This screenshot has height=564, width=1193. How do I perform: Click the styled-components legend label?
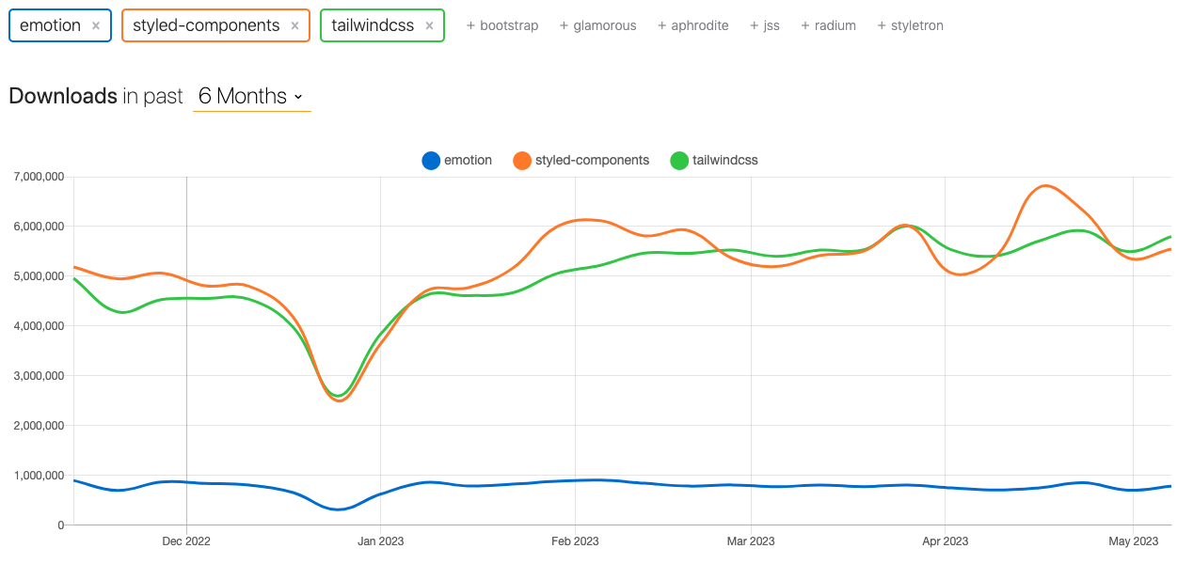pyautogui.click(x=592, y=161)
